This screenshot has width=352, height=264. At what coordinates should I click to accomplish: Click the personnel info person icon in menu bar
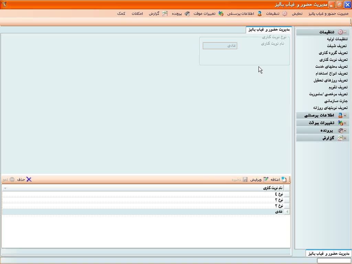point(259,14)
